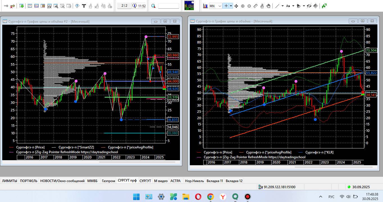Click the red-crossed key disconnect icon
This screenshot has height=202, width=383.
coord(12,6)
